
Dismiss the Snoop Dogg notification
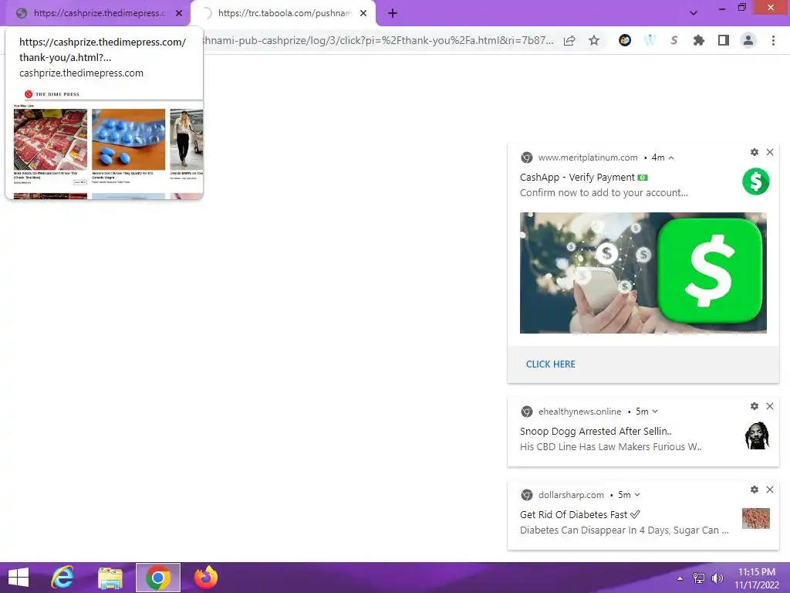[x=770, y=406]
